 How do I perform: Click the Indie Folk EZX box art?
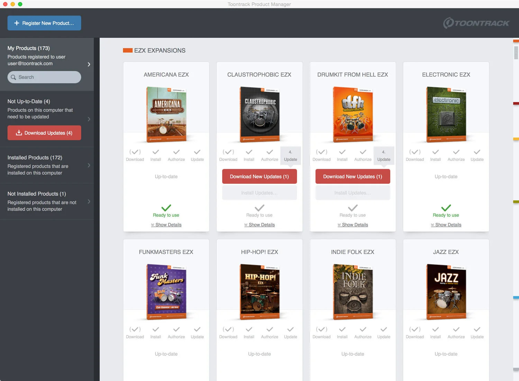(x=353, y=292)
